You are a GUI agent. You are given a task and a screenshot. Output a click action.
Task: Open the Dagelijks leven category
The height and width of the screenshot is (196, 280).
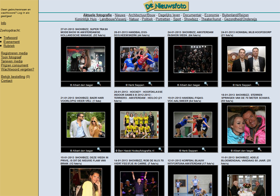tap(169, 15)
